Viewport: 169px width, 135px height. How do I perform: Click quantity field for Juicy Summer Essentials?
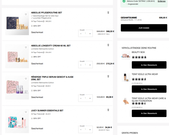pyautogui.click(x=85, y=129)
